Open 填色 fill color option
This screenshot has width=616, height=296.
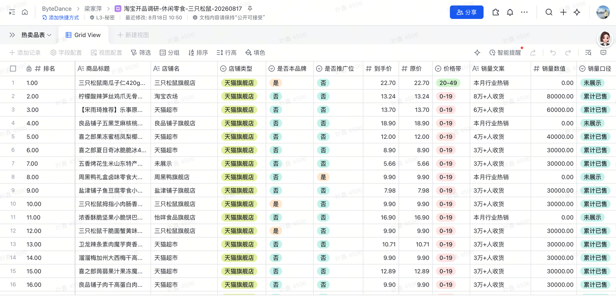255,53
